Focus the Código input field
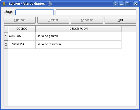This screenshot has width=140, height=110. pos(35,12)
